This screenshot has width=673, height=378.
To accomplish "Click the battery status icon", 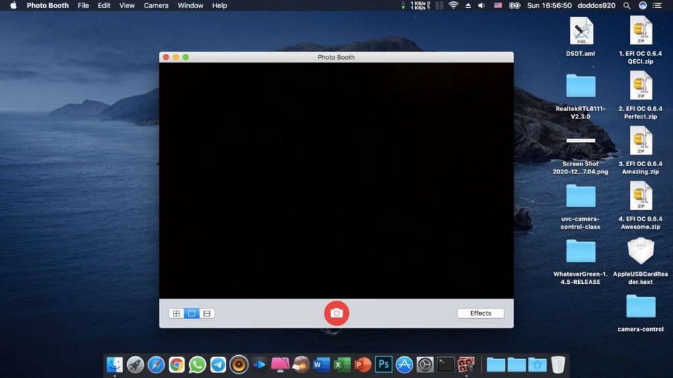I will coord(515,5).
